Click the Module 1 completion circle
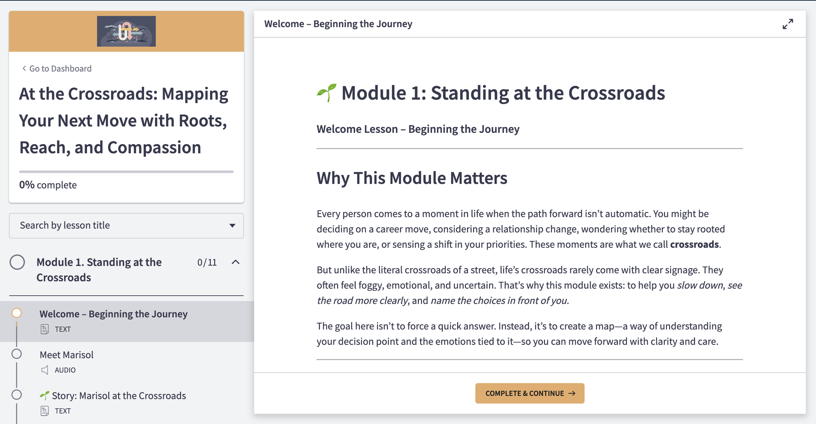 coord(17,262)
